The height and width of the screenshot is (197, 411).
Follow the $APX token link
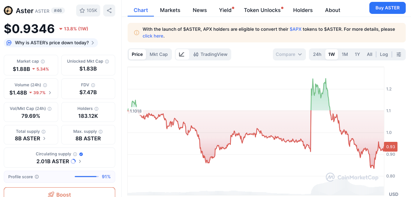tap(295, 29)
